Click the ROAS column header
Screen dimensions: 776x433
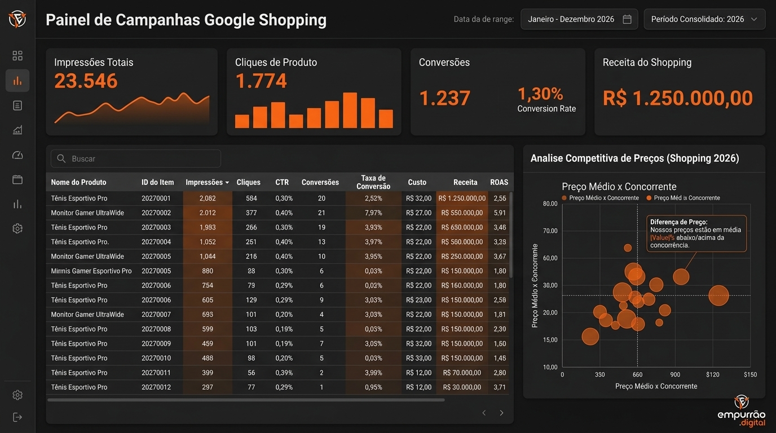point(499,182)
